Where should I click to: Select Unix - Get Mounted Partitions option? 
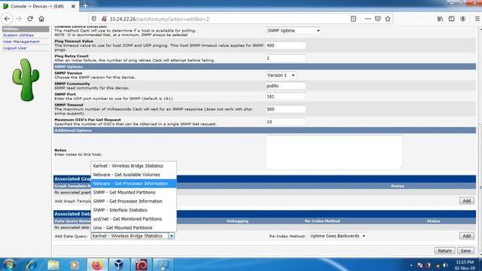pos(133,227)
